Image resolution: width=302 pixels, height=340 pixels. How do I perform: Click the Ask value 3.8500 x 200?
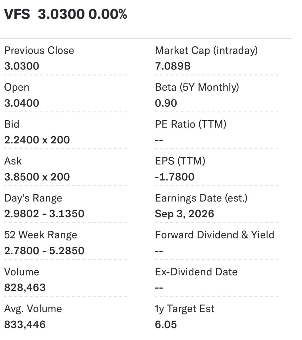pos(37,177)
